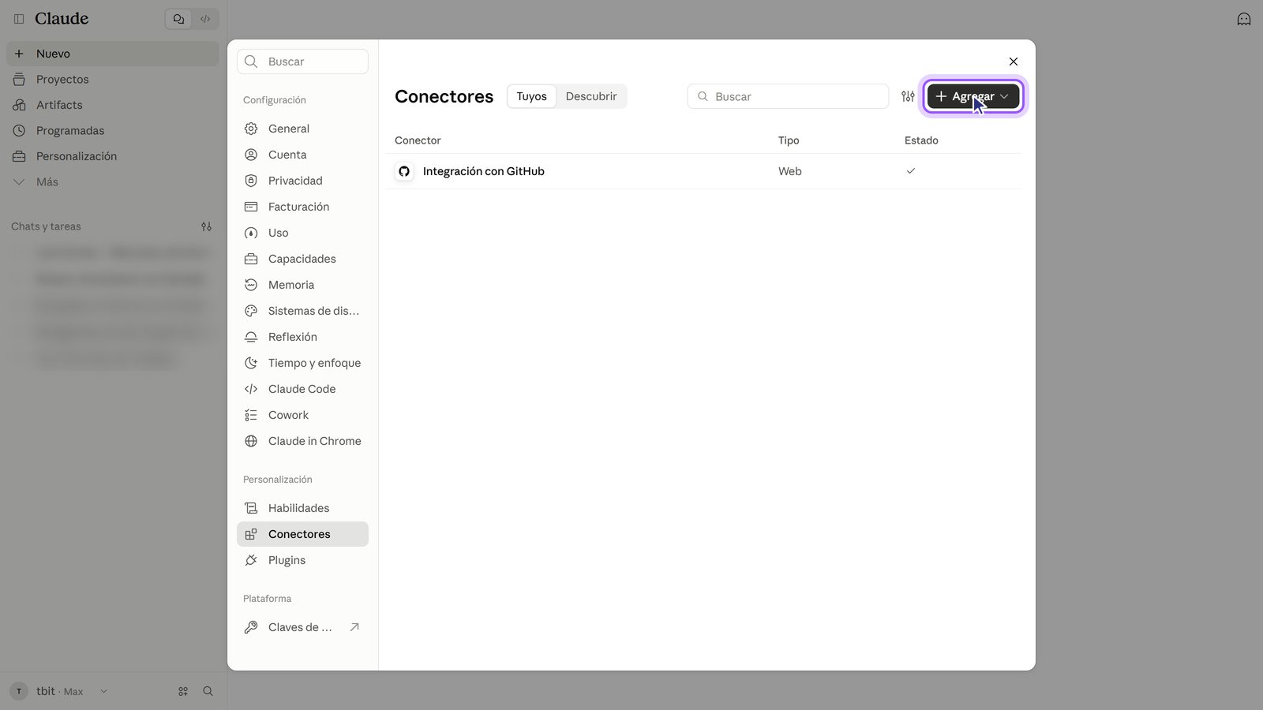Open Claves de API external link
This screenshot has height=710, width=1263.
(x=302, y=627)
